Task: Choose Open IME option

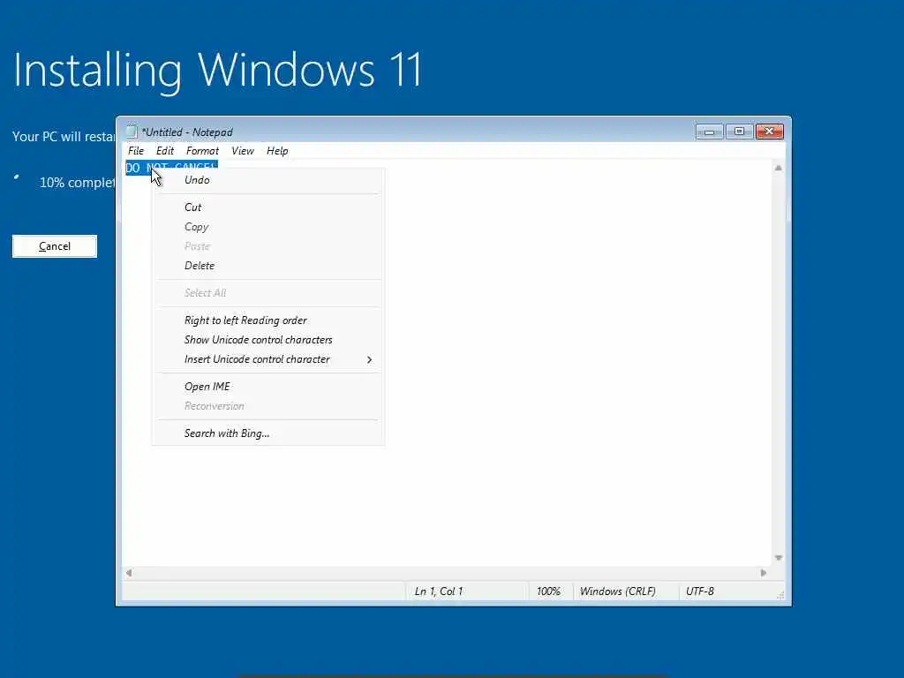Action: tap(268, 387)
